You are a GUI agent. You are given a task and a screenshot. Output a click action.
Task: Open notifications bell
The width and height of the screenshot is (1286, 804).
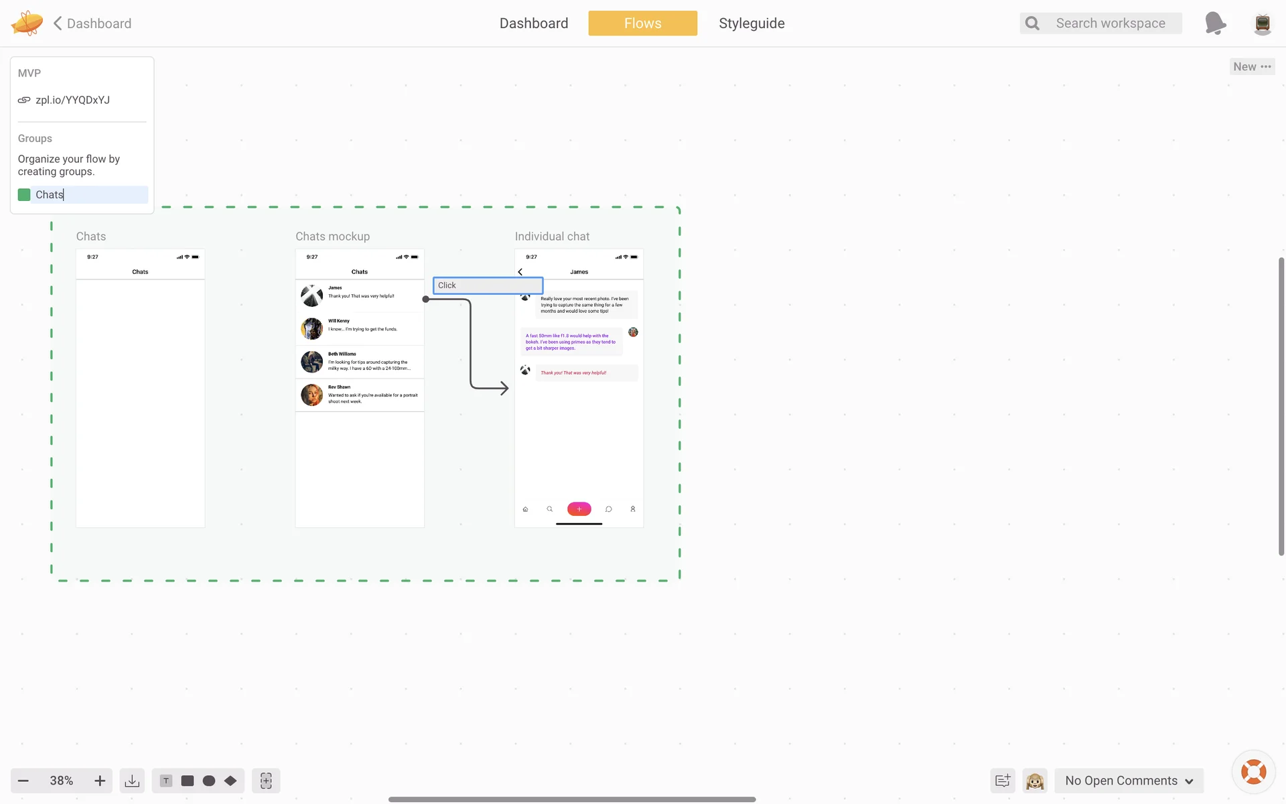pos(1214,23)
